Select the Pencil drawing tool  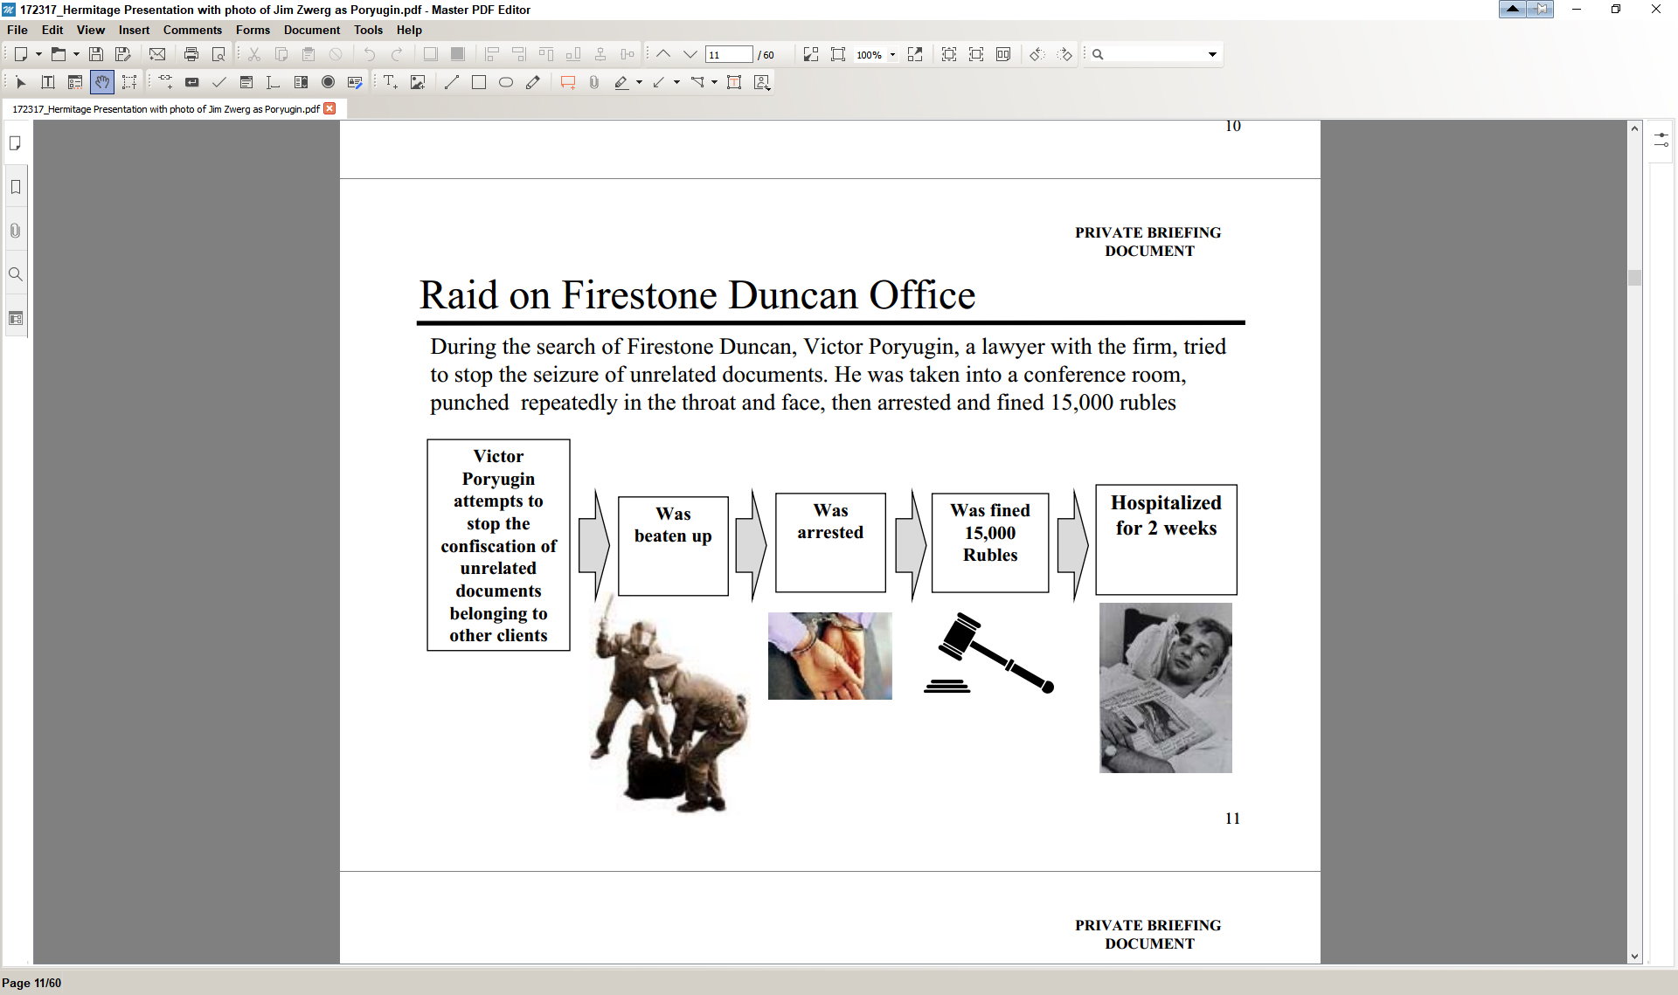pyautogui.click(x=533, y=82)
